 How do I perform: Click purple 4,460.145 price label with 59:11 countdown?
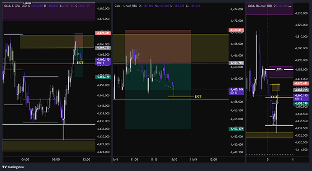point(301,97)
